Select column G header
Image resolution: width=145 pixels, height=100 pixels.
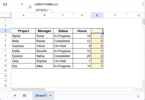coord(135,15)
